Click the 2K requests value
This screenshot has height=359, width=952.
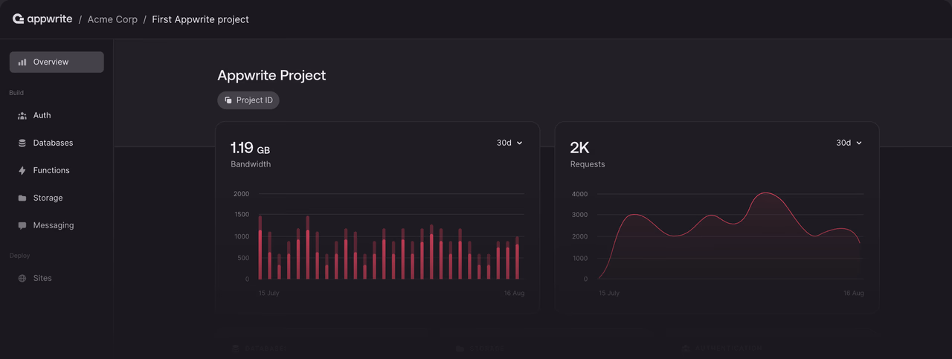579,147
